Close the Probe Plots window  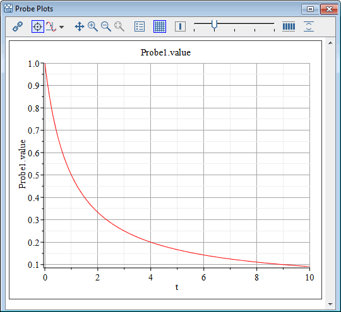329,9
